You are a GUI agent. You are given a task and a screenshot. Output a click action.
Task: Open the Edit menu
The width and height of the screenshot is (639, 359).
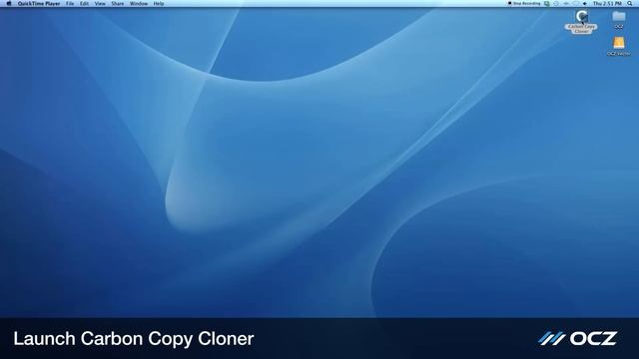pos(84,3)
